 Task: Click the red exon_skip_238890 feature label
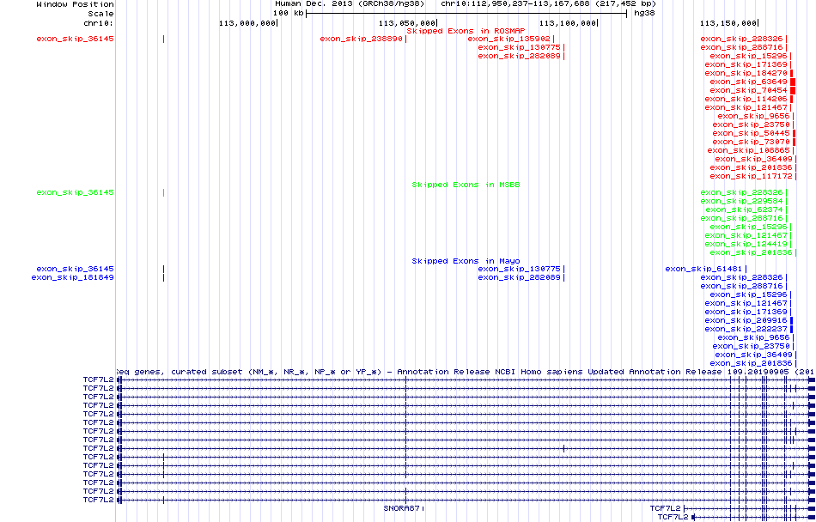point(362,39)
